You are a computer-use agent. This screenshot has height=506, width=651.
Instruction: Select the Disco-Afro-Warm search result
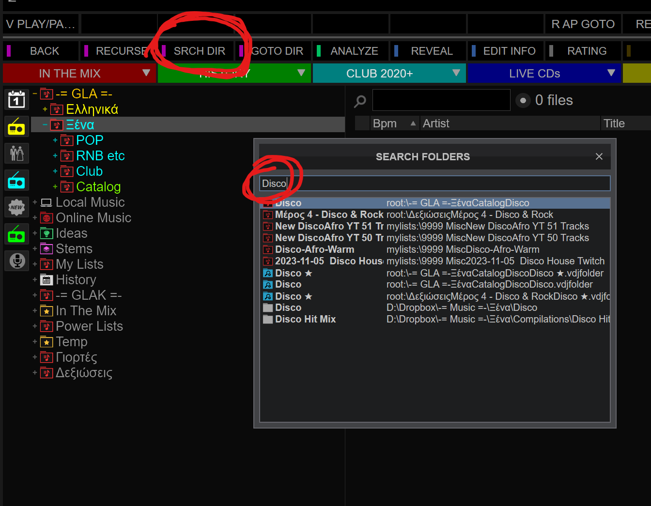pyautogui.click(x=315, y=249)
